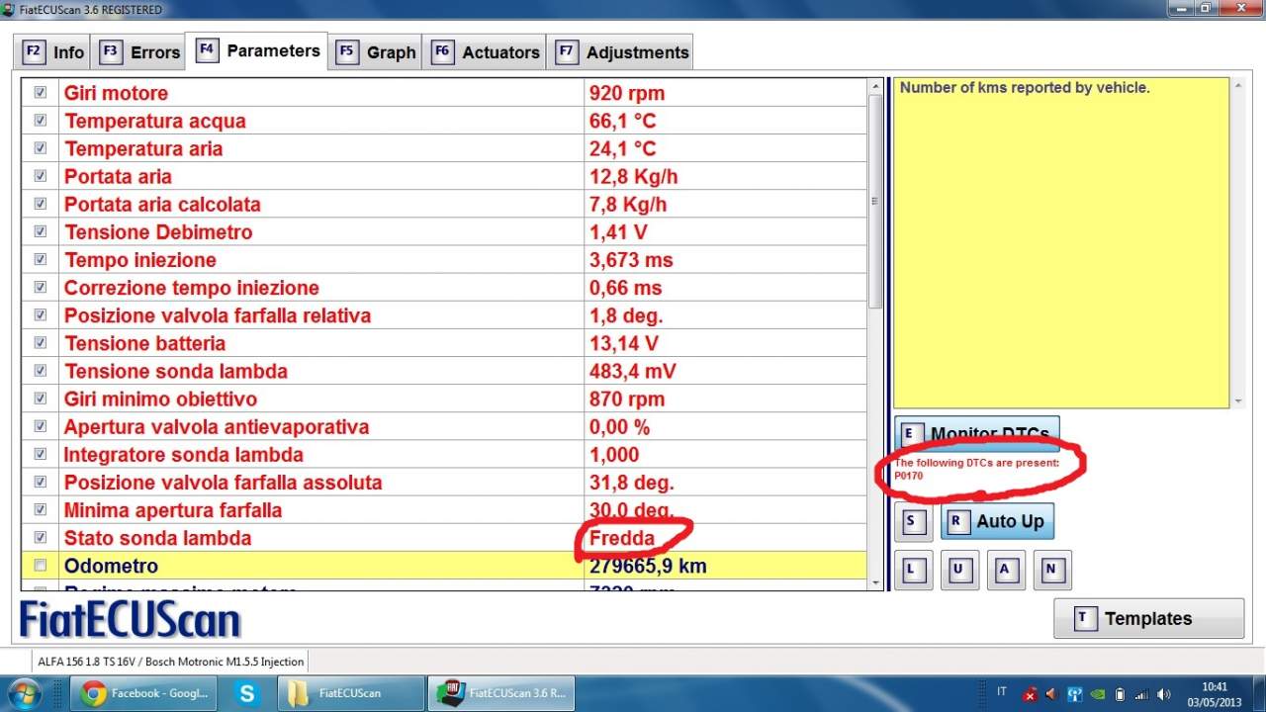Open the Templates button
The width and height of the screenshot is (1266, 712).
click(1148, 619)
